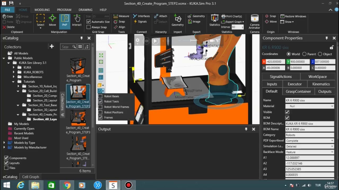Switch eCatalog to grid view icon

click(80, 47)
